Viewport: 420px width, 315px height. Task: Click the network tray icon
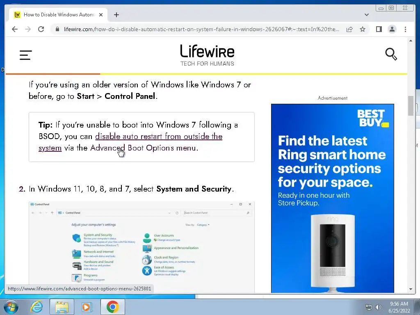[x=369, y=307]
